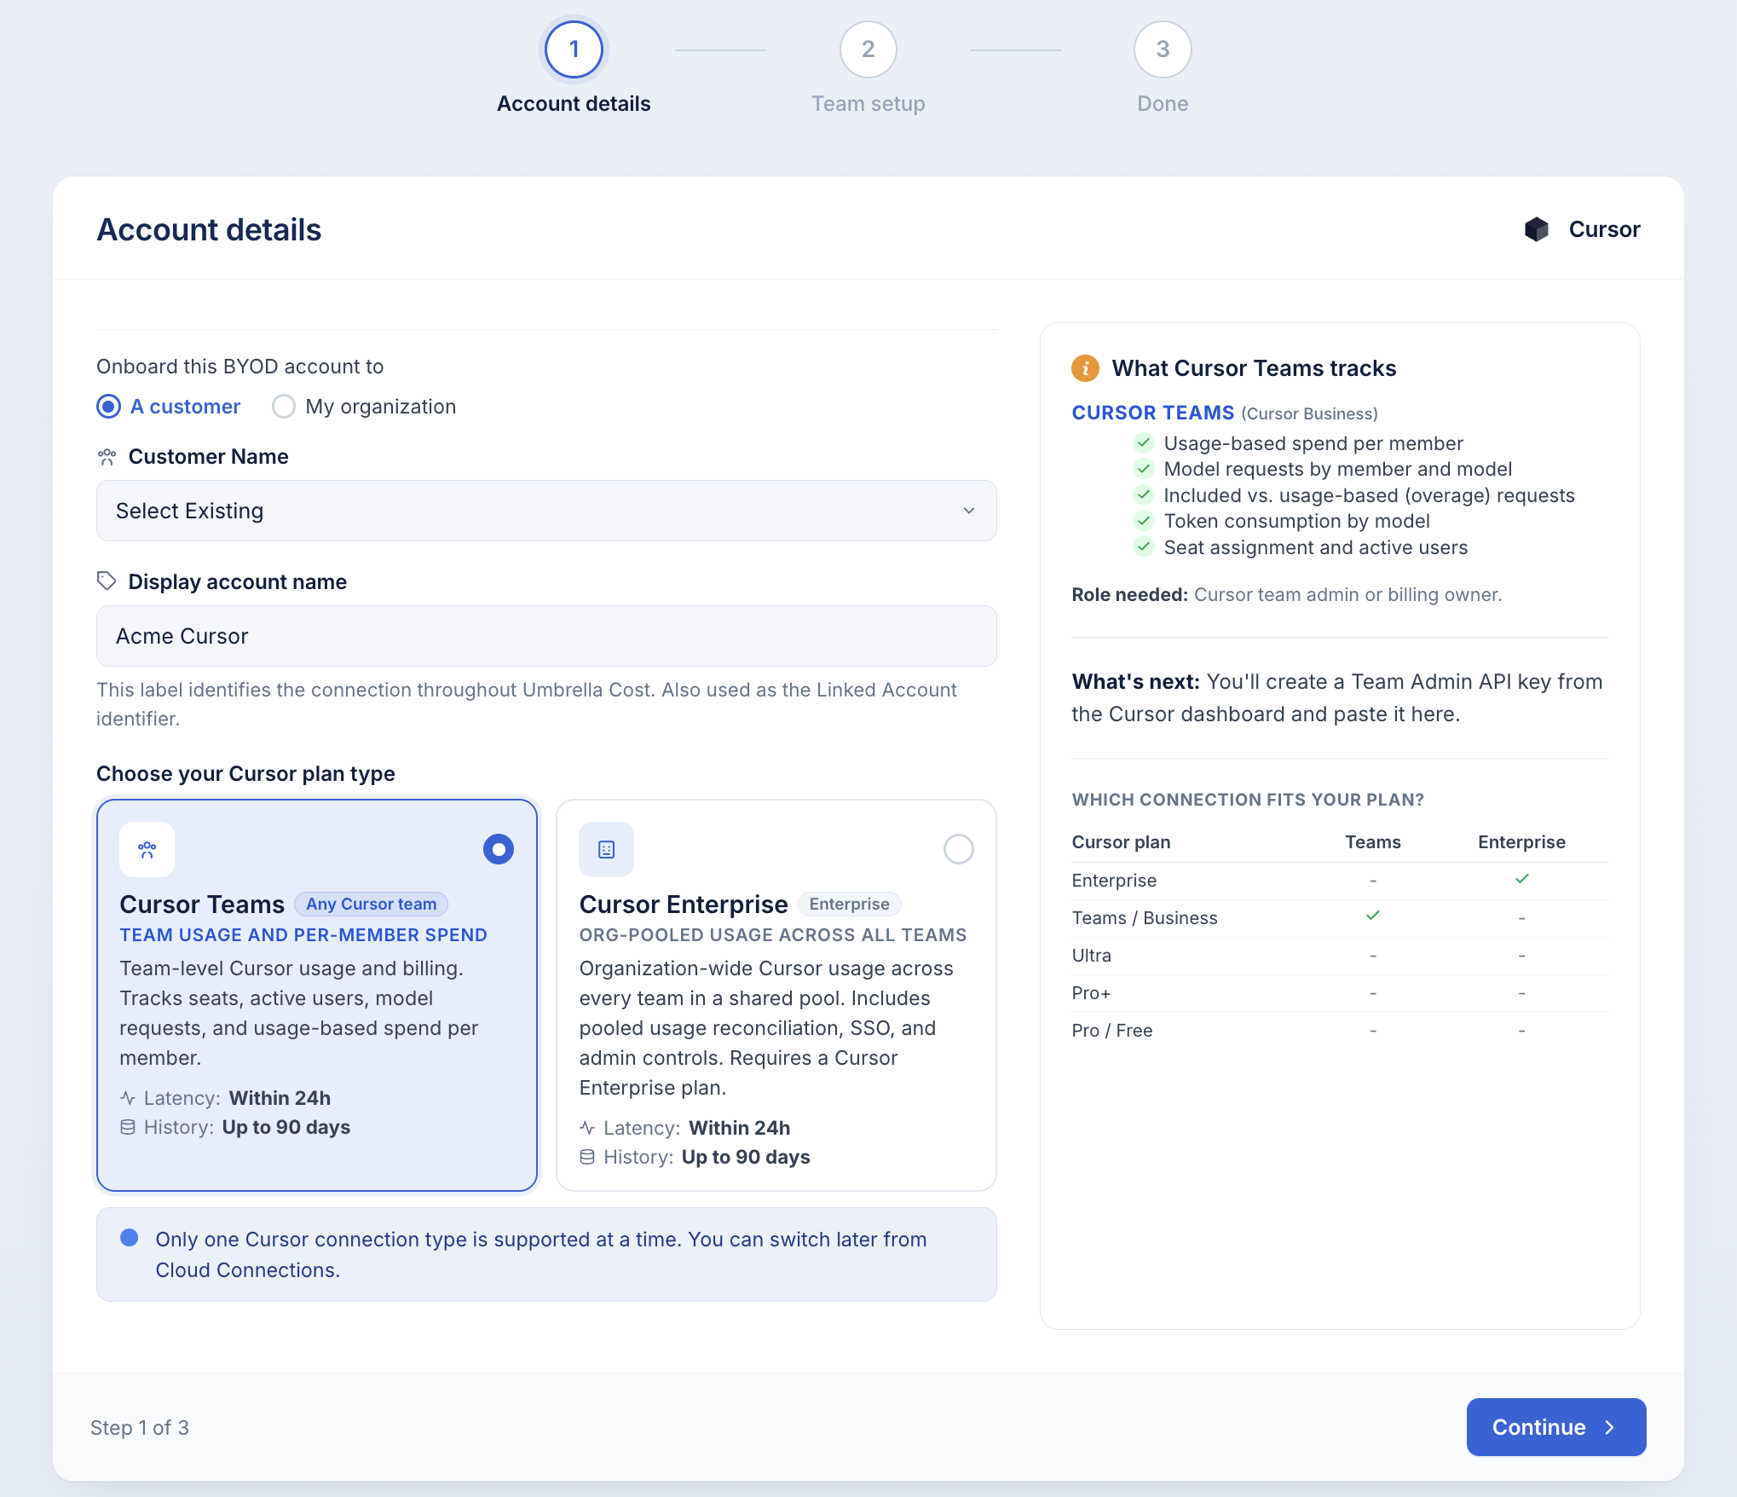This screenshot has height=1497, width=1737.
Task: Click the check icon next to Seat assignment
Action: coord(1144,547)
